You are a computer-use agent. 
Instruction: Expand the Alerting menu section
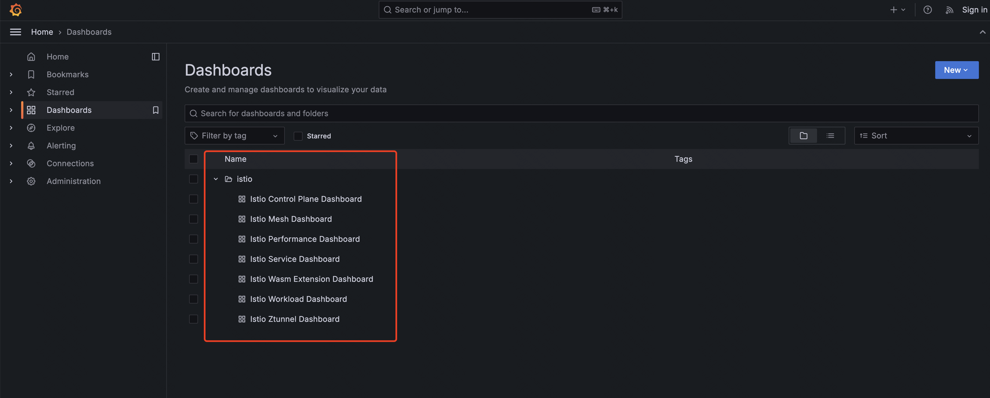[x=11, y=146]
